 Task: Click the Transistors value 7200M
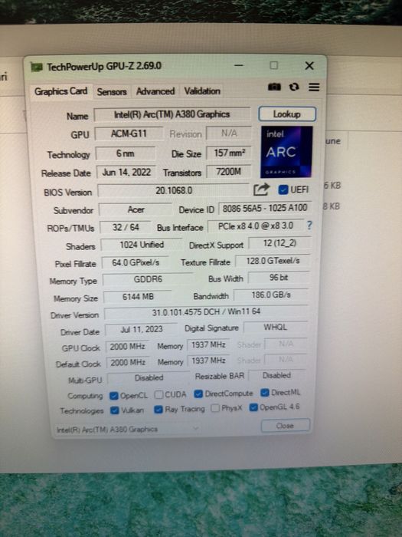229,171
